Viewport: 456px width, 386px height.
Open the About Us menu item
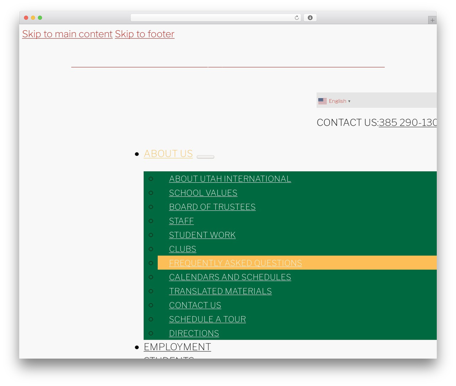click(x=168, y=153)
